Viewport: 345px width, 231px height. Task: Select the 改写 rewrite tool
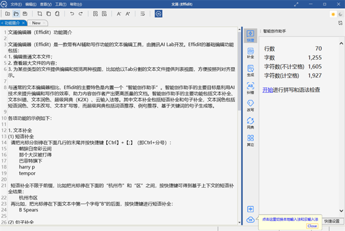250,105
